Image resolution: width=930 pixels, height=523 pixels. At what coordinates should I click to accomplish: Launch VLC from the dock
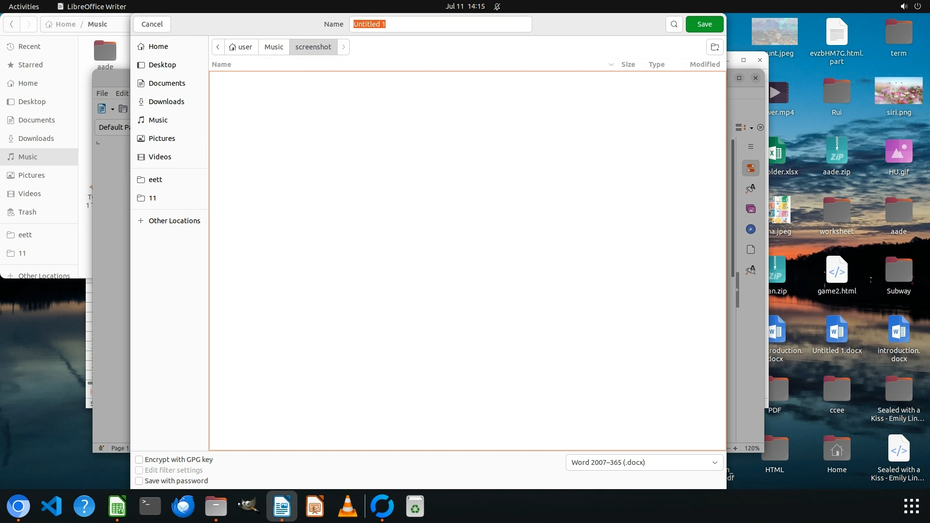click(347, 507)
